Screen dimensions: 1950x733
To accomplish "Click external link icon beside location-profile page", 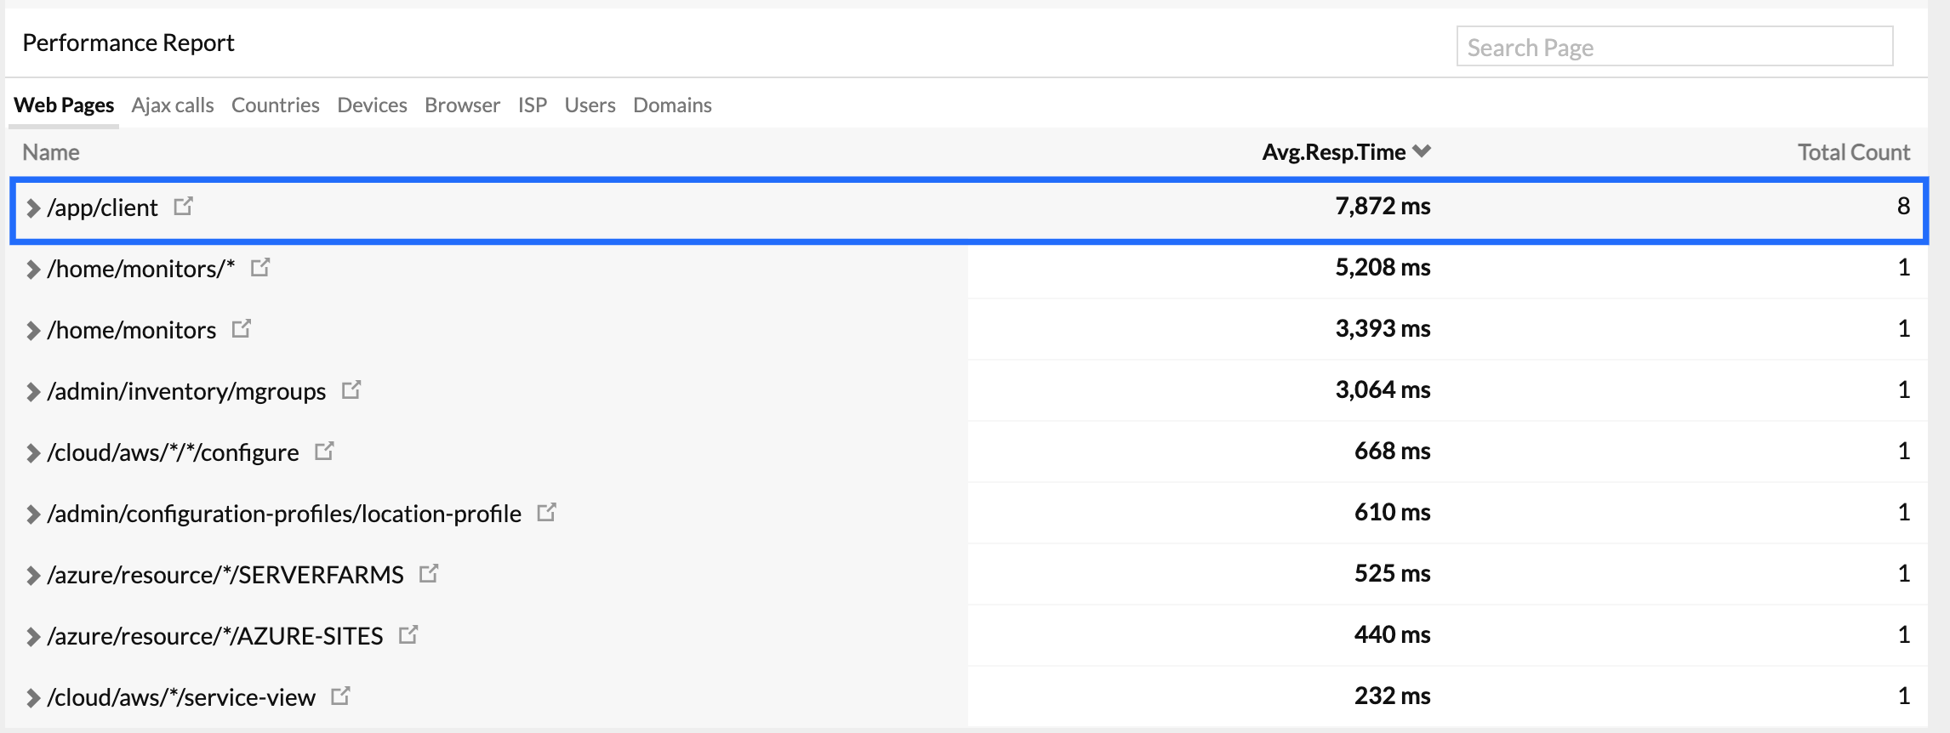I will [546, 513].
